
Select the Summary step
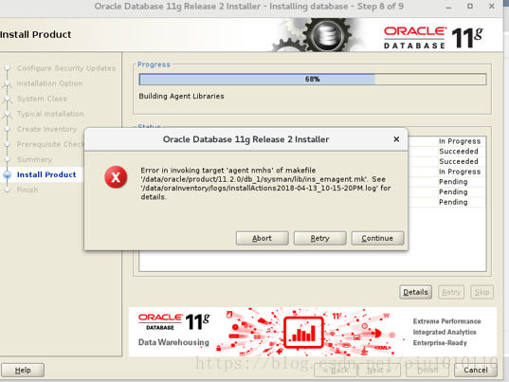point(34,159)
